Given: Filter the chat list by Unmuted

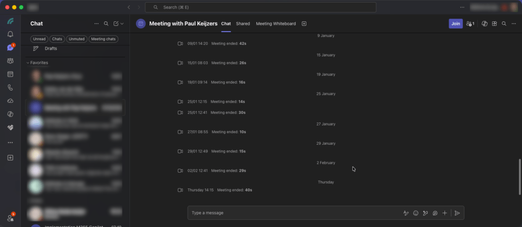Looking at the screenshot, I should click(x=76, y=39).
